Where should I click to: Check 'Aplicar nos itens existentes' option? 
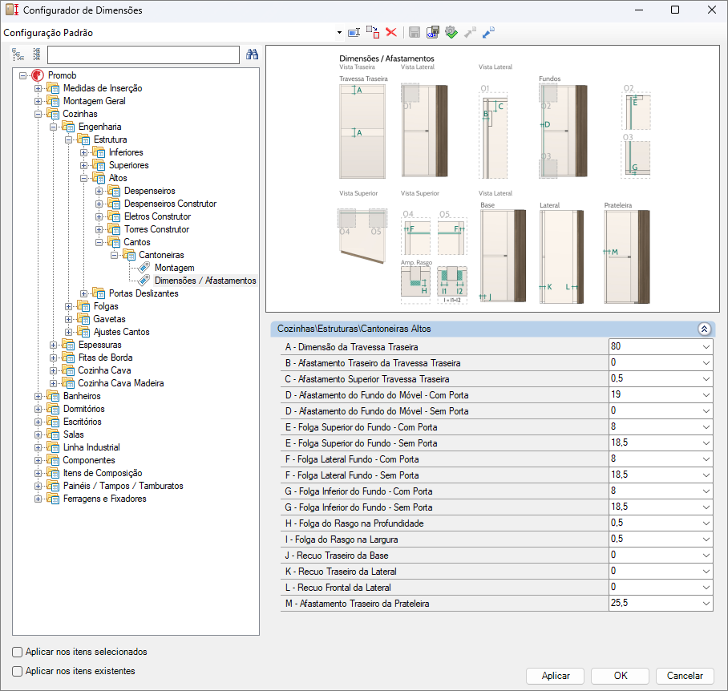coord(18,671)
